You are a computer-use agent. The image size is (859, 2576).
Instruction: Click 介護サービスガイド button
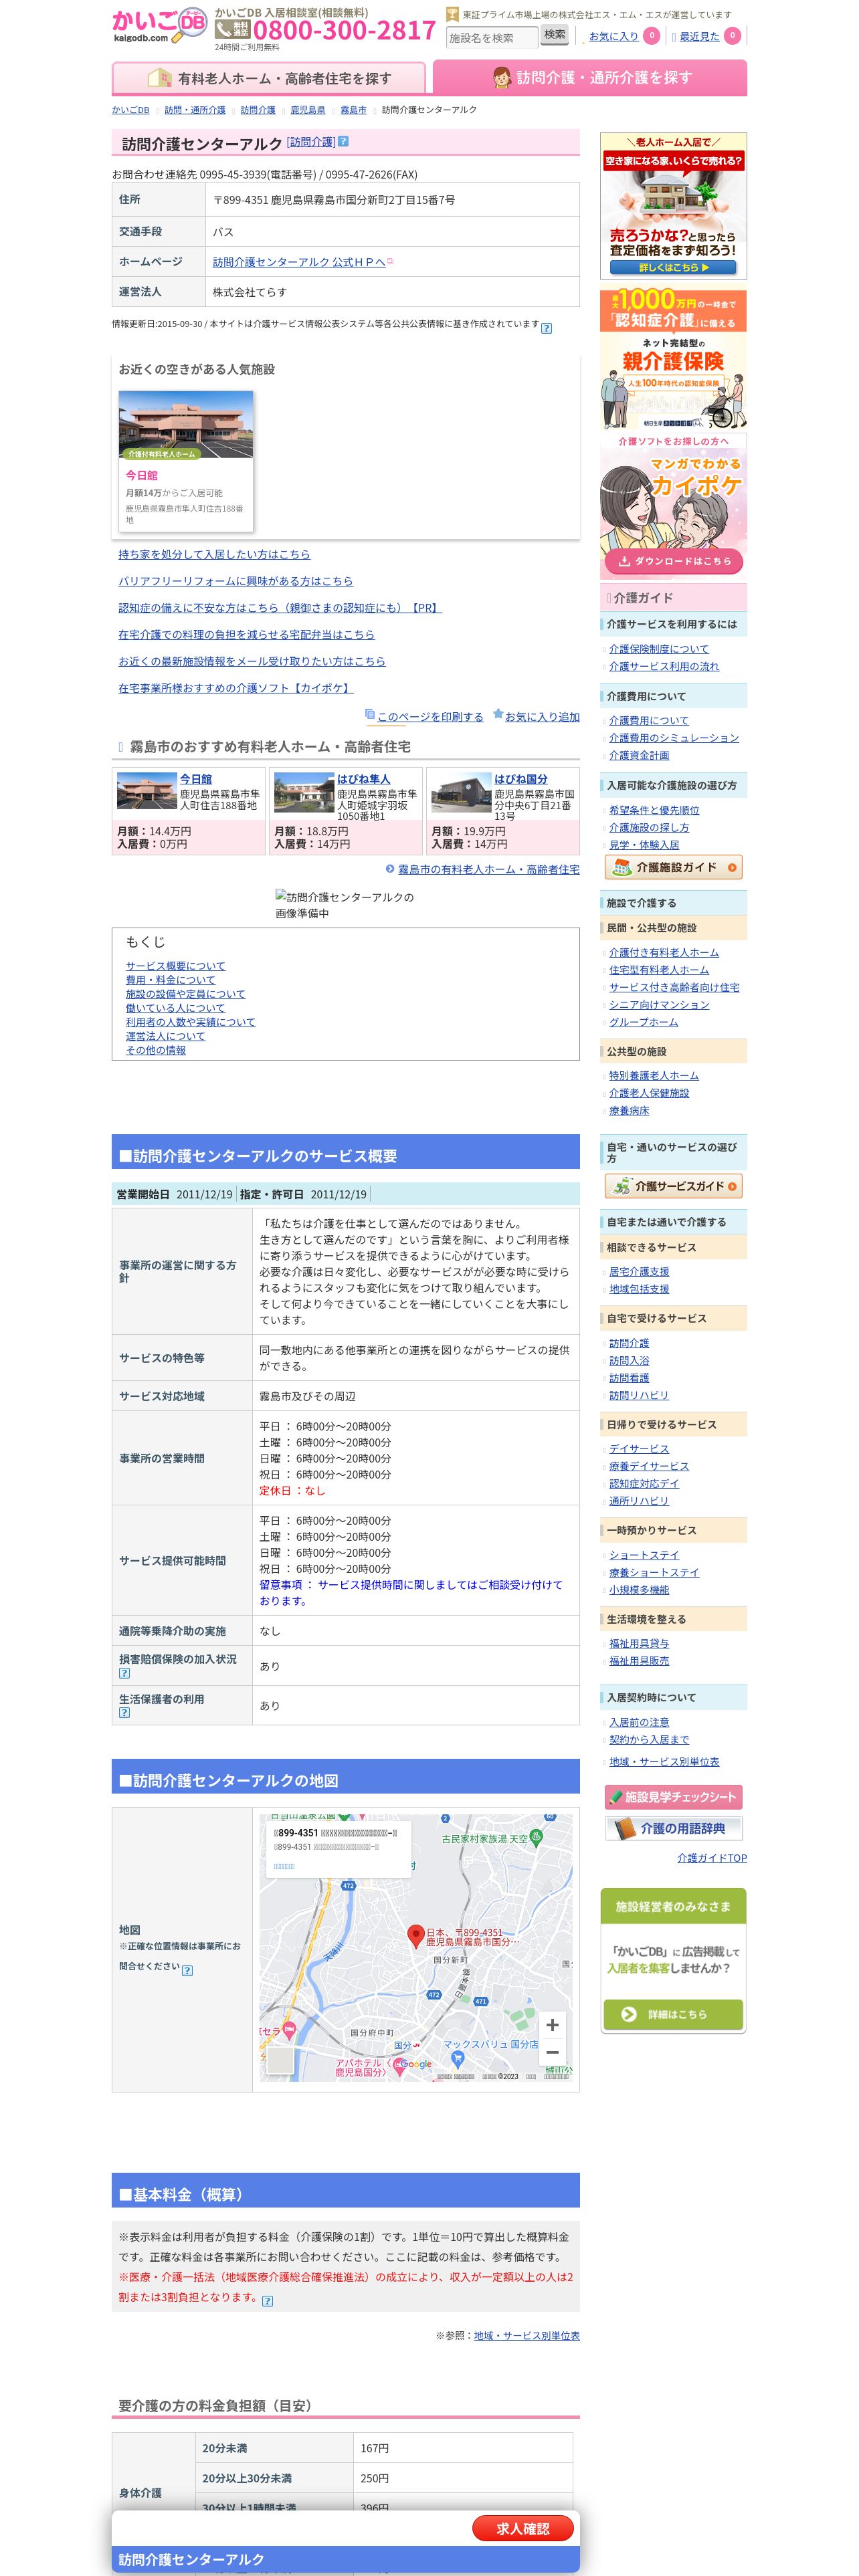673,1186
